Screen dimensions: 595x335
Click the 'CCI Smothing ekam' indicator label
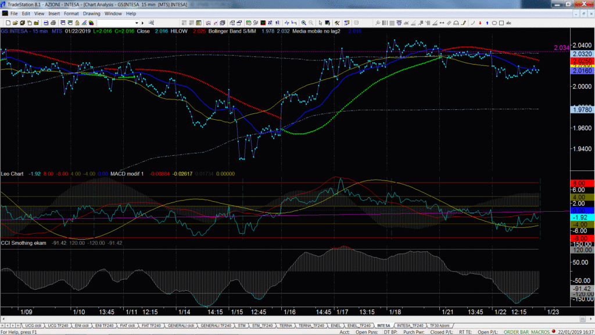click(23, 243)
